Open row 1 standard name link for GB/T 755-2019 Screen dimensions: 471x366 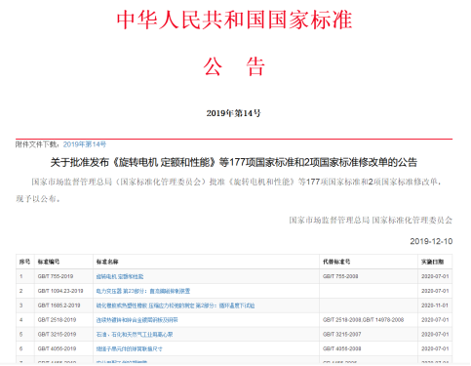[120, 276]
